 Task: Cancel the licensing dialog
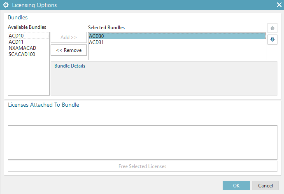[263, 185]
